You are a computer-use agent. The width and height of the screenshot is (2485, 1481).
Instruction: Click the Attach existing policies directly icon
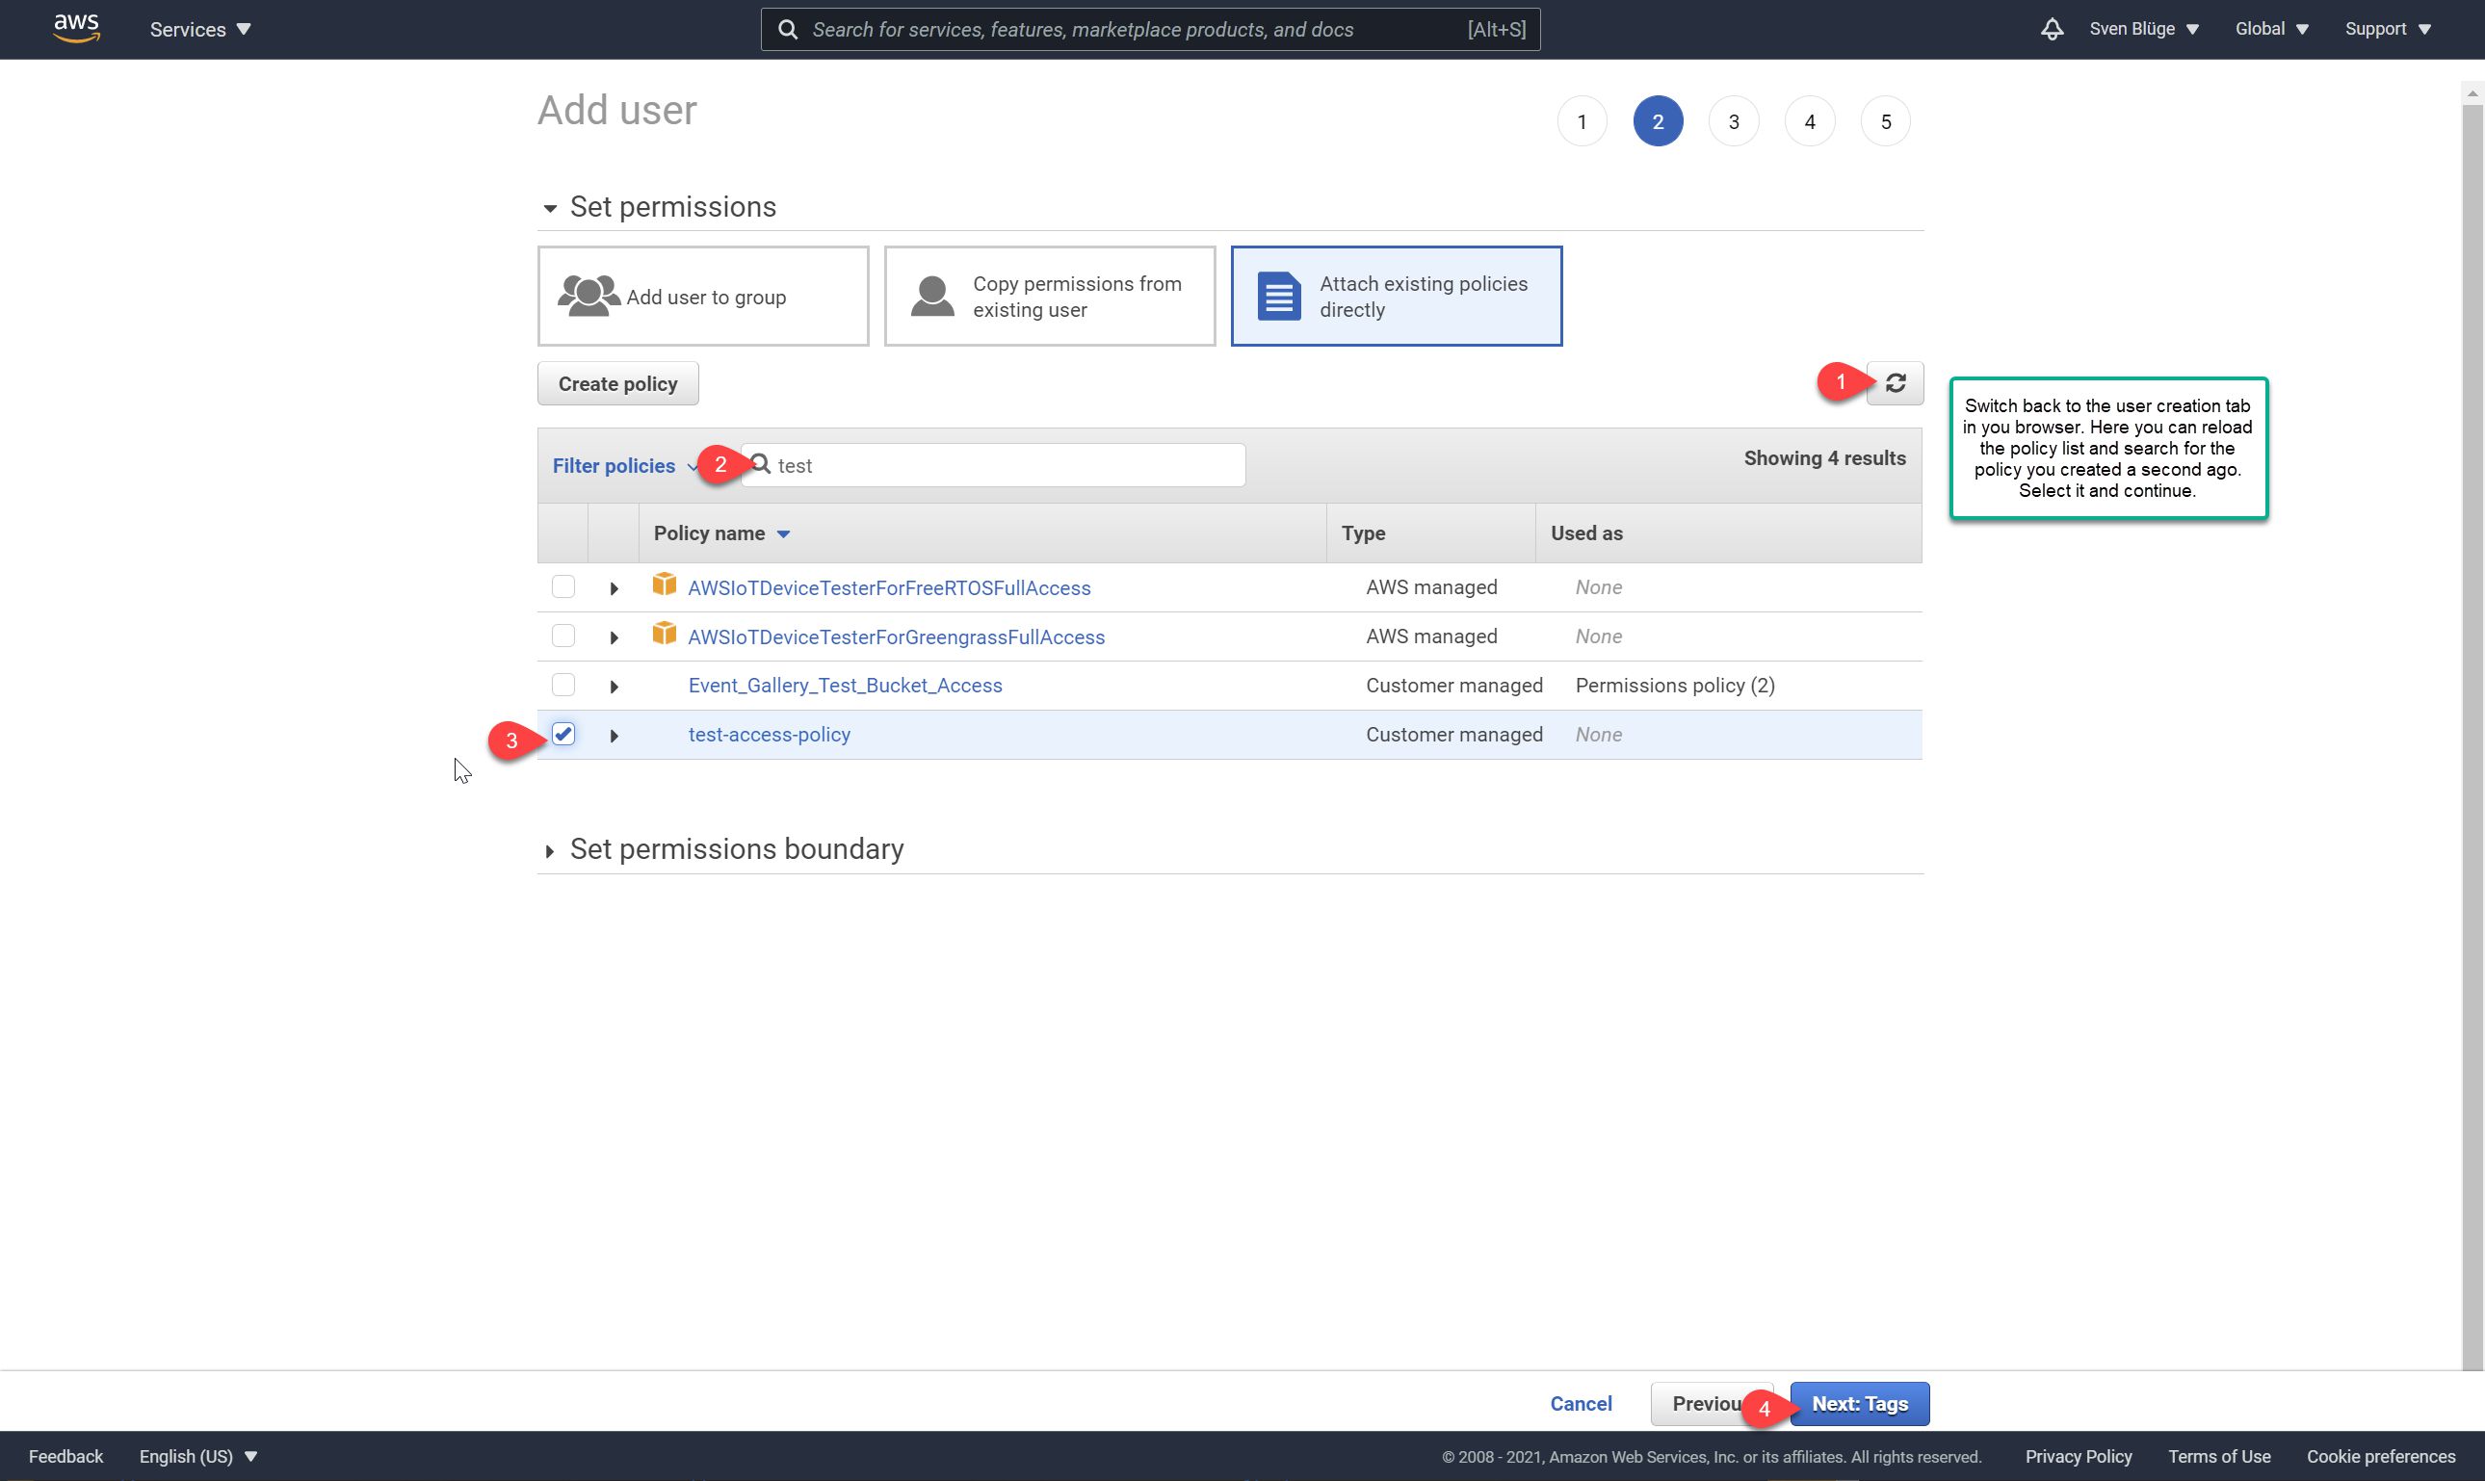[x=1279, y=297]
